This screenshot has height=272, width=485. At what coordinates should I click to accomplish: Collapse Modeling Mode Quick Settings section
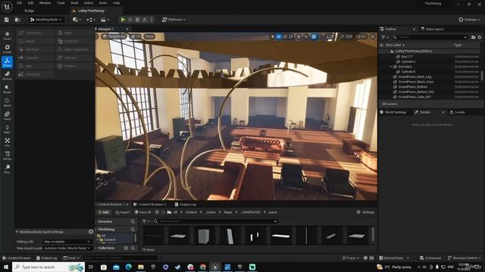pyautogui.click(x=17, y=232)
